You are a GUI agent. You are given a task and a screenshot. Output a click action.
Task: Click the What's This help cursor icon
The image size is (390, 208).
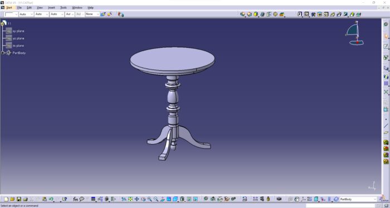click(64, 199)
